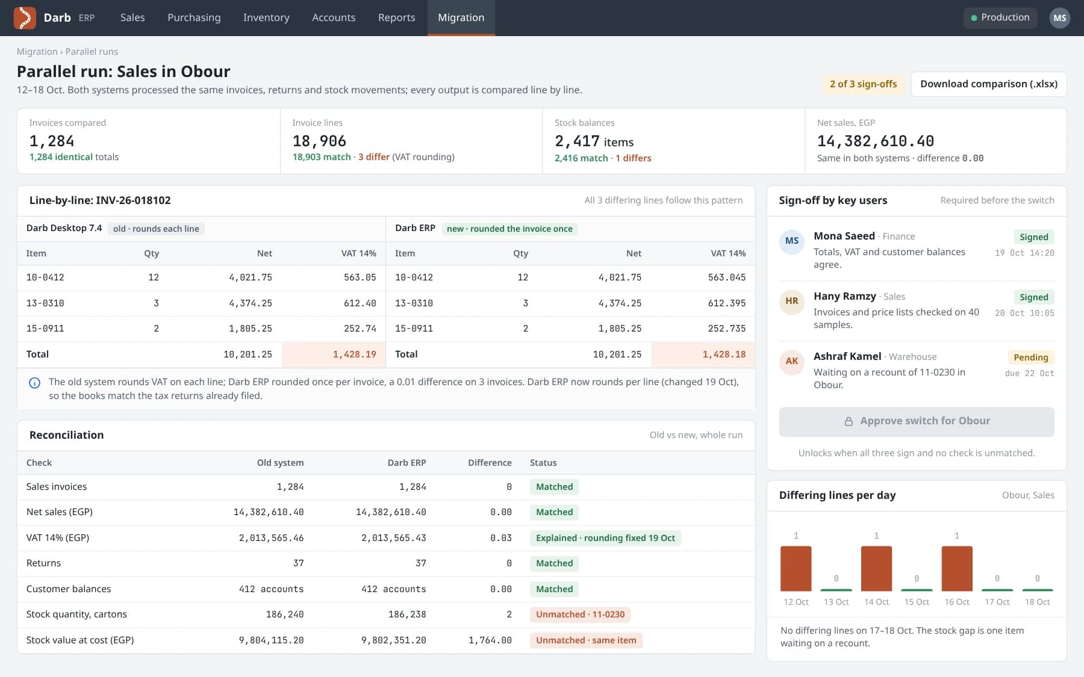Image resolution: width=1084 pixels, height=677 pixels.
Task: Select the 14 Oct bar in chart
Action: click(x=876, y=568)
